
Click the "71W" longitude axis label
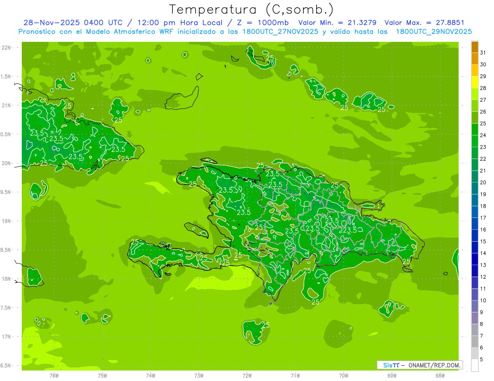[295, 376]
